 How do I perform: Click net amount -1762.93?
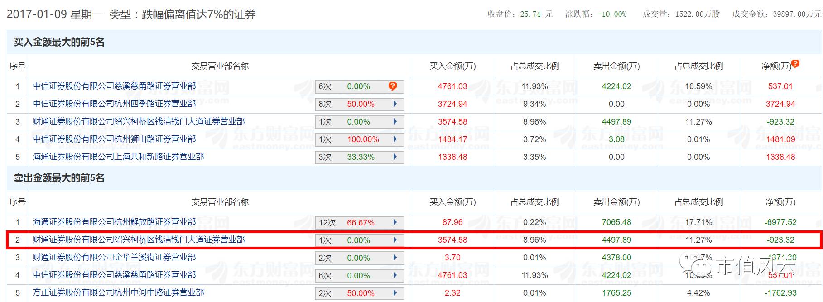point(780,293)
